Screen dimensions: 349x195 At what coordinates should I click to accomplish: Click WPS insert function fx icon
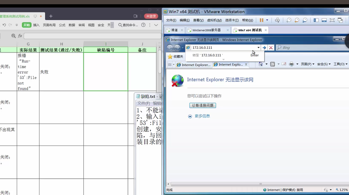pyautogui.click(x=20, y=36)
